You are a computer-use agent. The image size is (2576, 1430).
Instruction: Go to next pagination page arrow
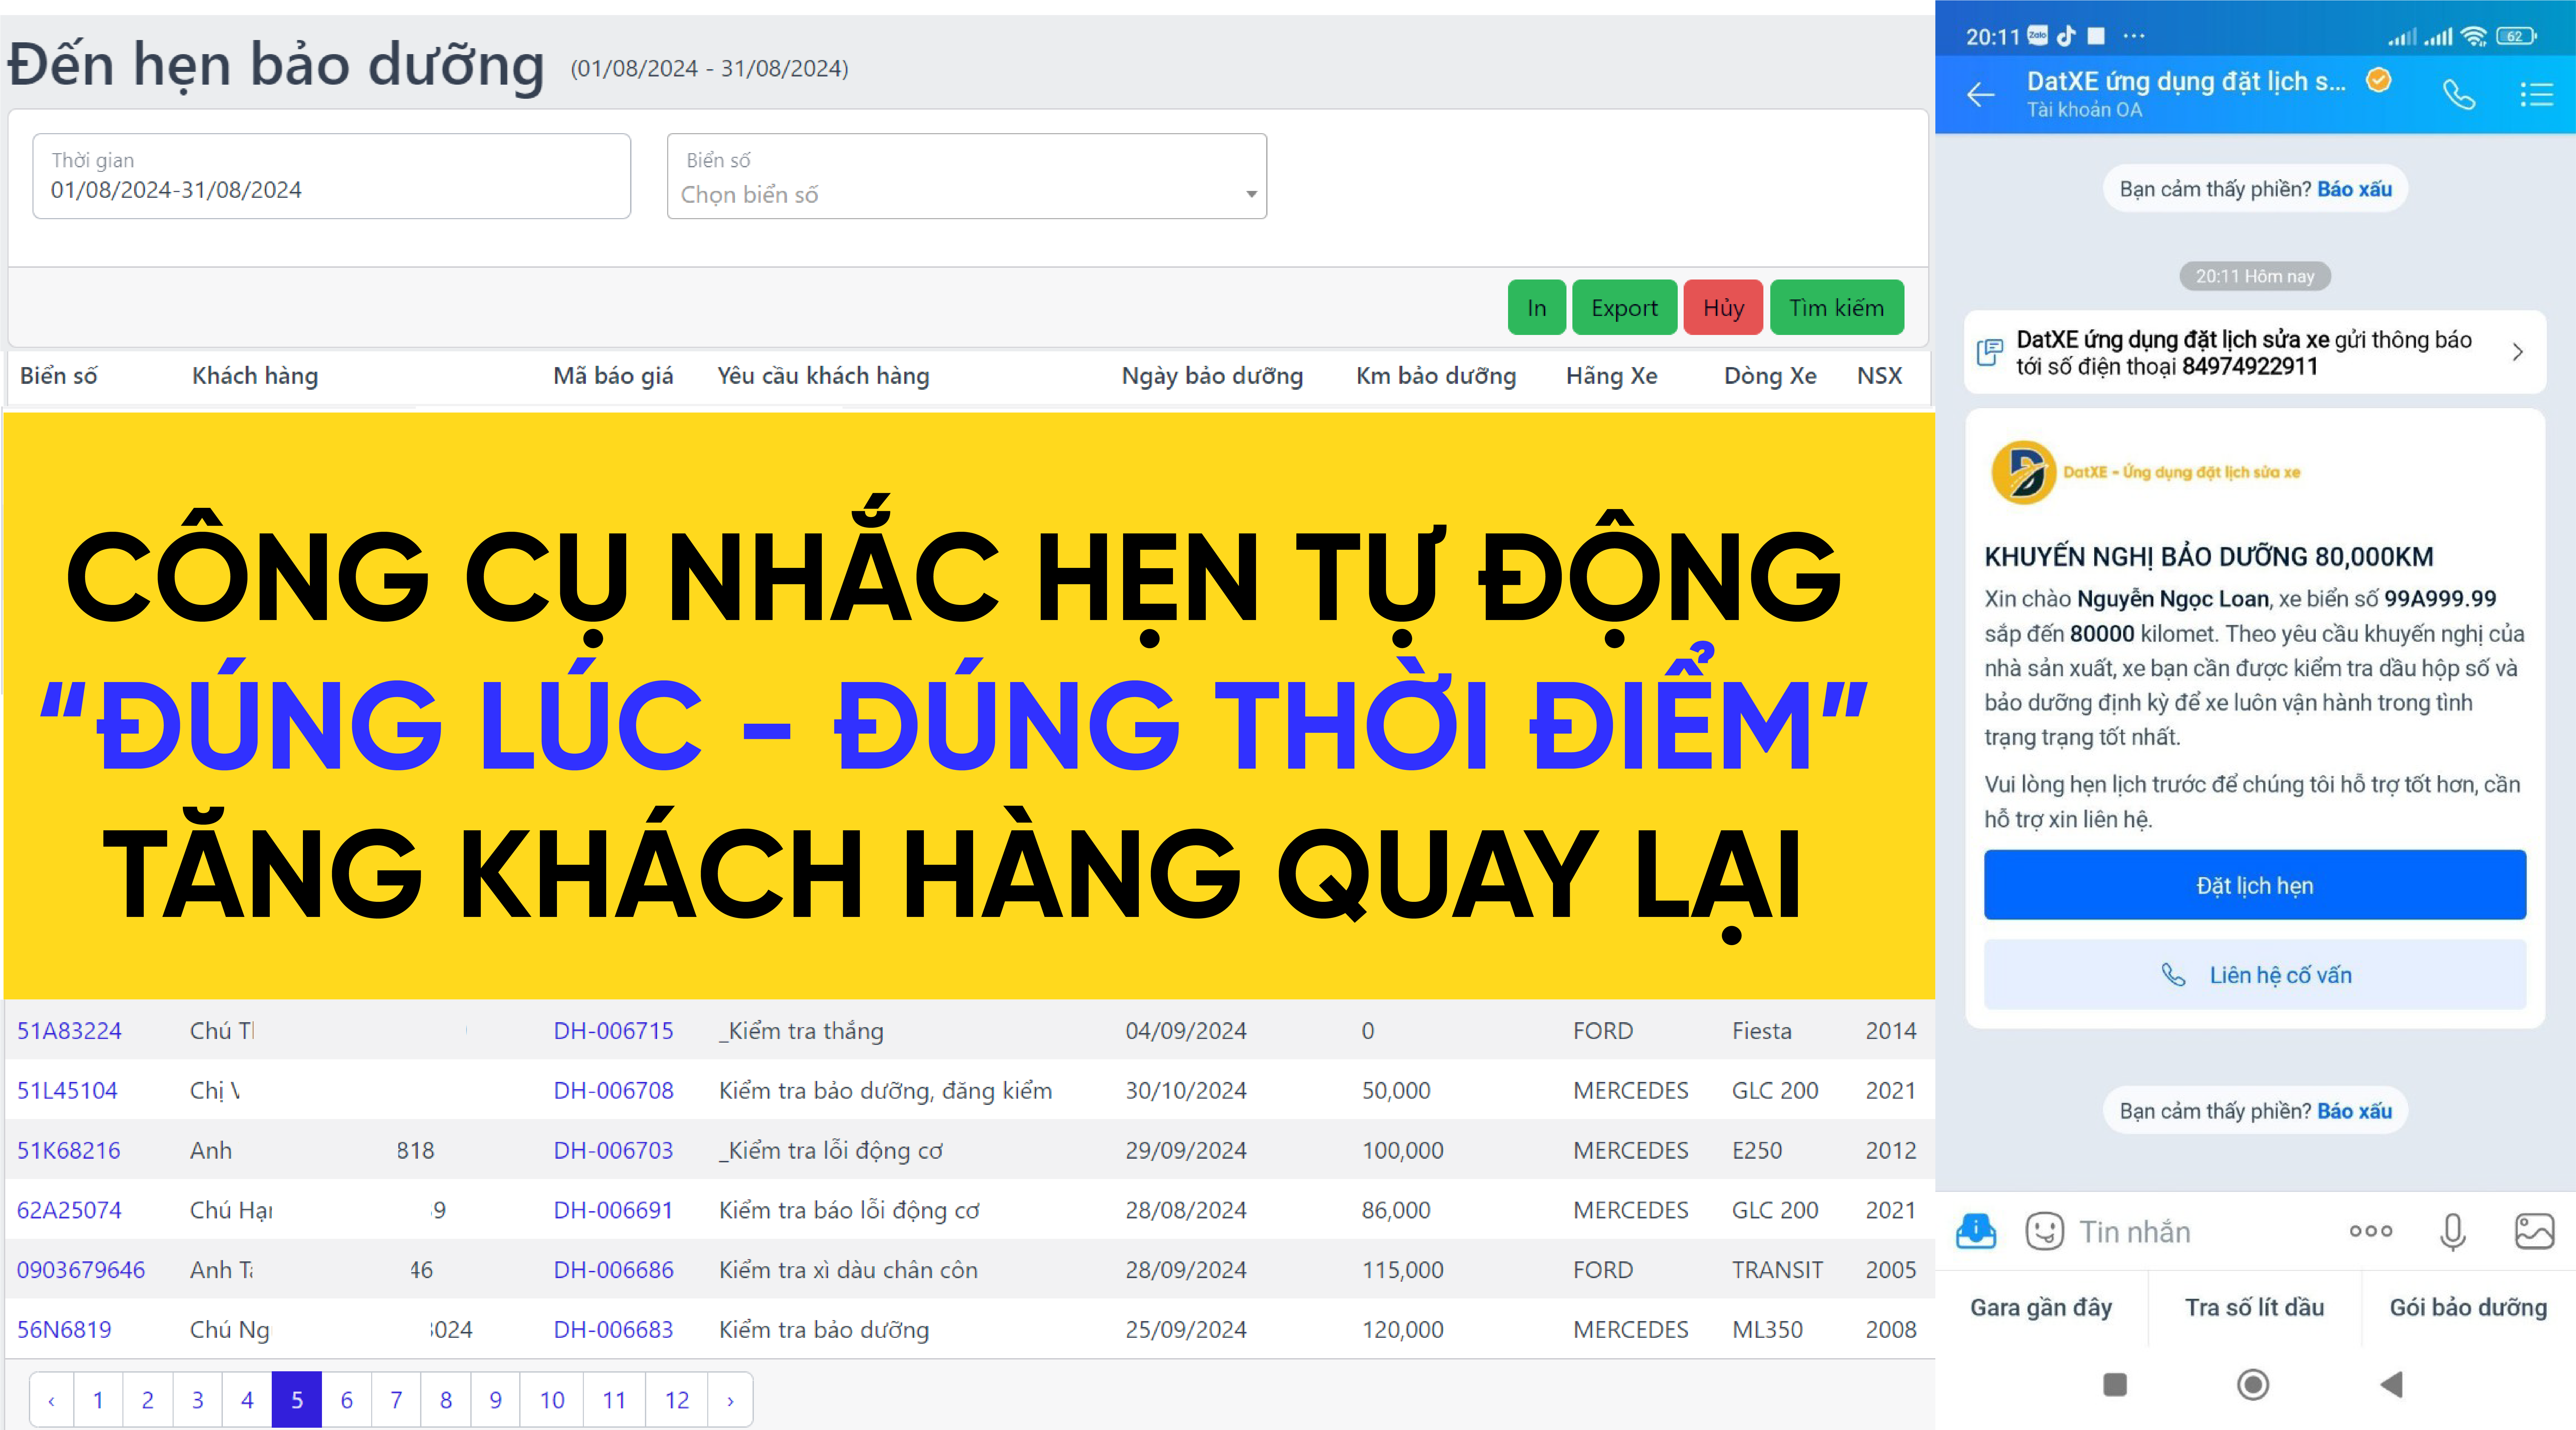coord(730,1400)
